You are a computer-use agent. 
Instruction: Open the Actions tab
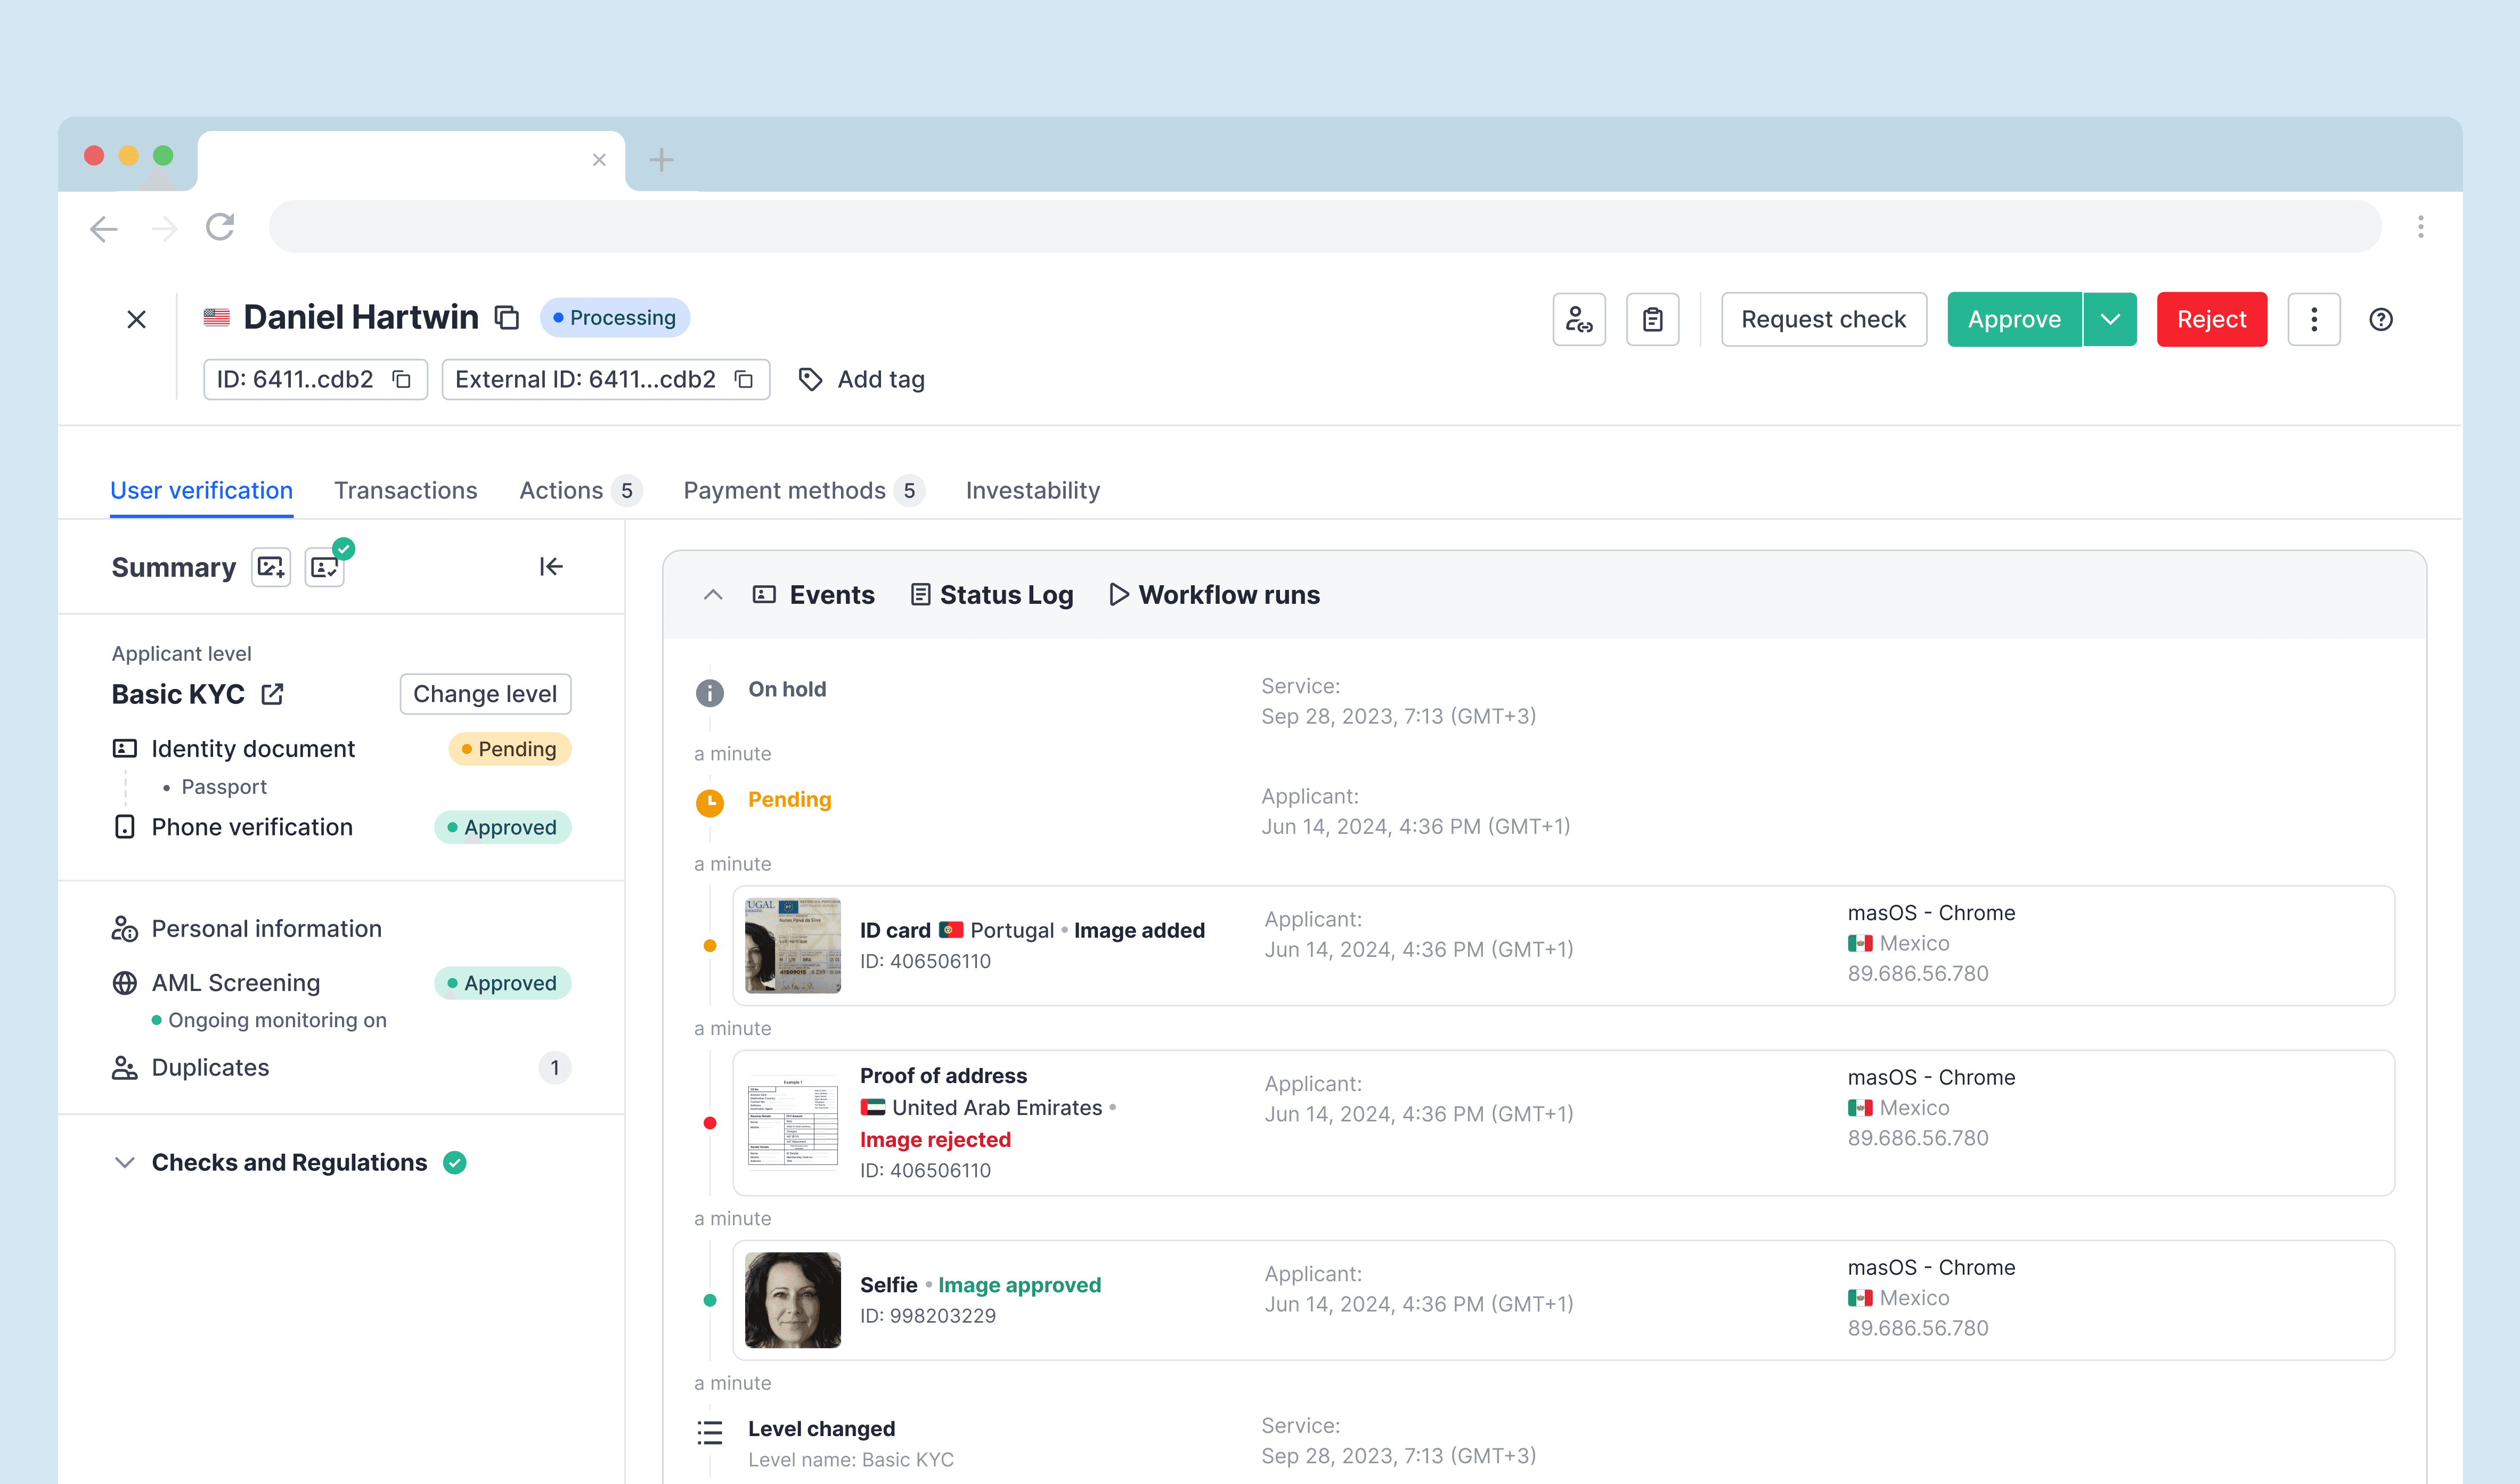coord(579,490)
